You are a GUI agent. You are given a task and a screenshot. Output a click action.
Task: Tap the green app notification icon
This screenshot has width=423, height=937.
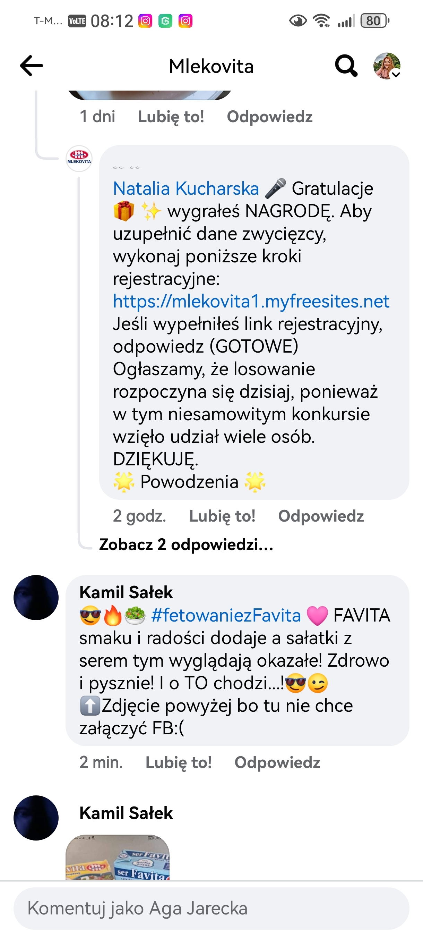tap(165, 21)
